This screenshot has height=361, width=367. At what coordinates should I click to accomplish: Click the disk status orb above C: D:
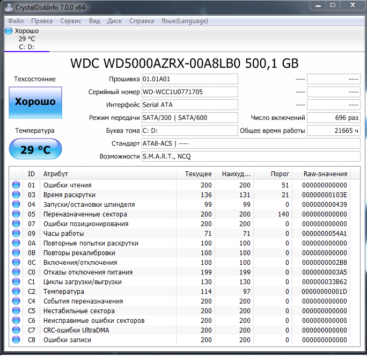(9, 31)
